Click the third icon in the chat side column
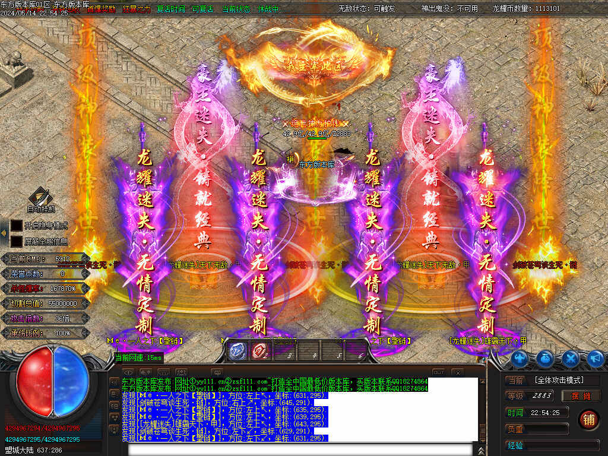Image resolution: width=608 pixels, height=456 pixels. pyautogui.click(x=115, y=406)
